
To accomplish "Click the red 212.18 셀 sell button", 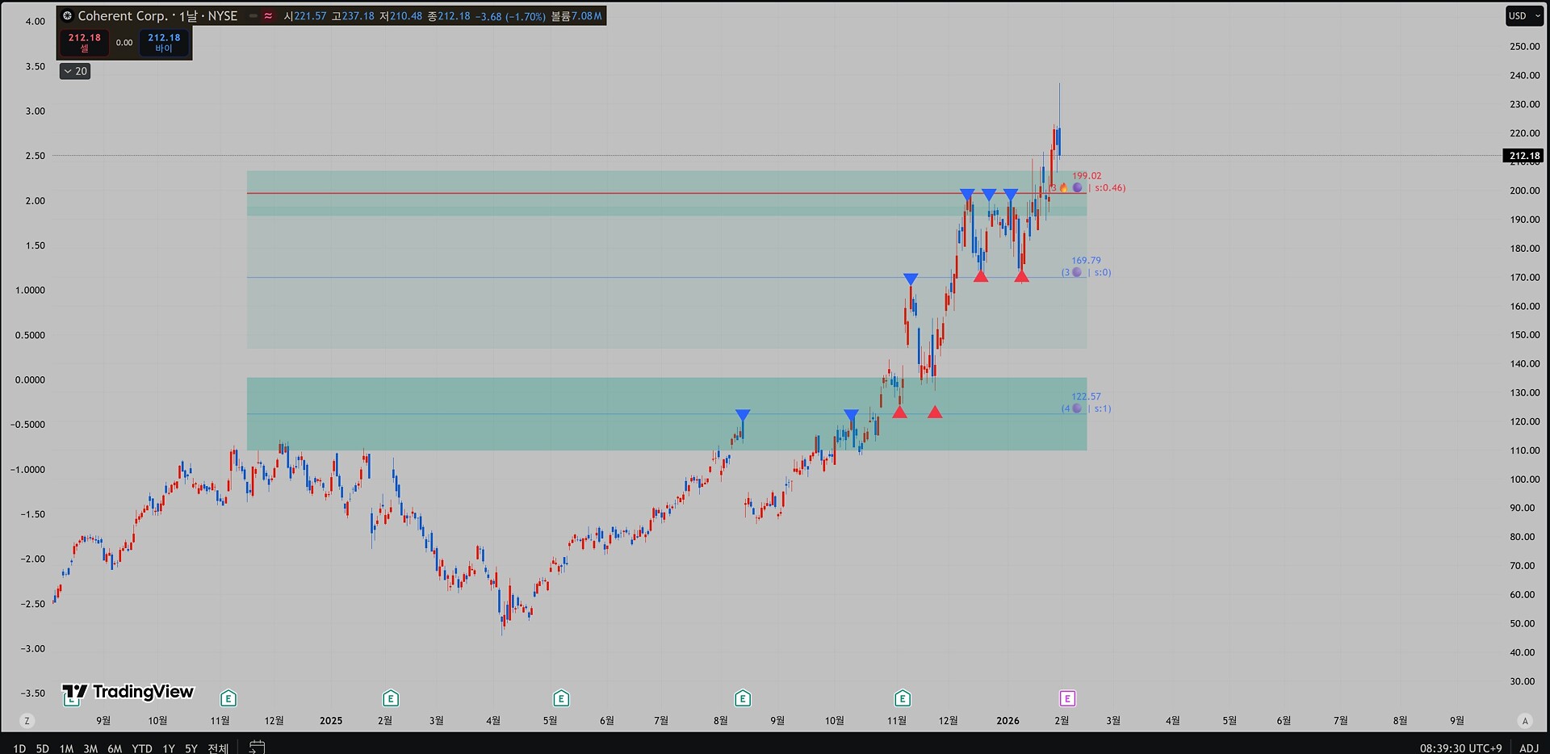I will click(84, 43).
